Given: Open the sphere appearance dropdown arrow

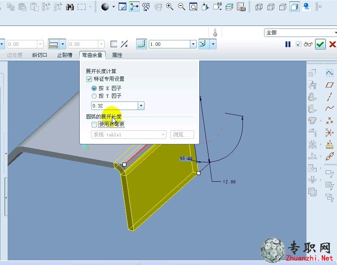Looking at the screenshot, I should point(113,7).
